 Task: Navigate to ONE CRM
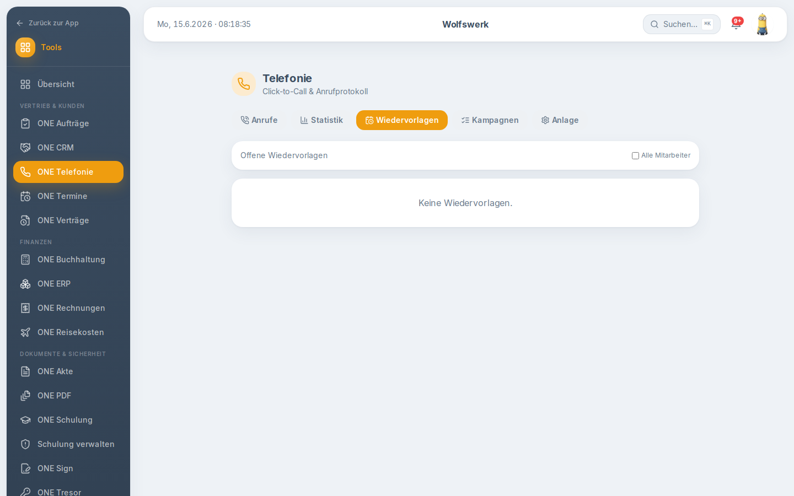pyautogui.click(x=68, y=148)
